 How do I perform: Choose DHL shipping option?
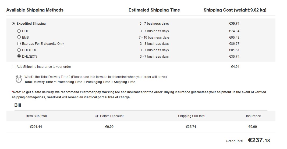click(19, 31)
